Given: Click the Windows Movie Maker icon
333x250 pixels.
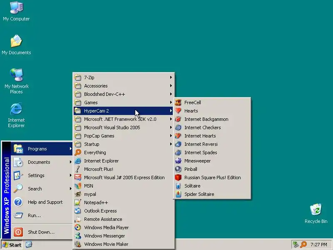Looking at the screenshot, I should 78,244.
